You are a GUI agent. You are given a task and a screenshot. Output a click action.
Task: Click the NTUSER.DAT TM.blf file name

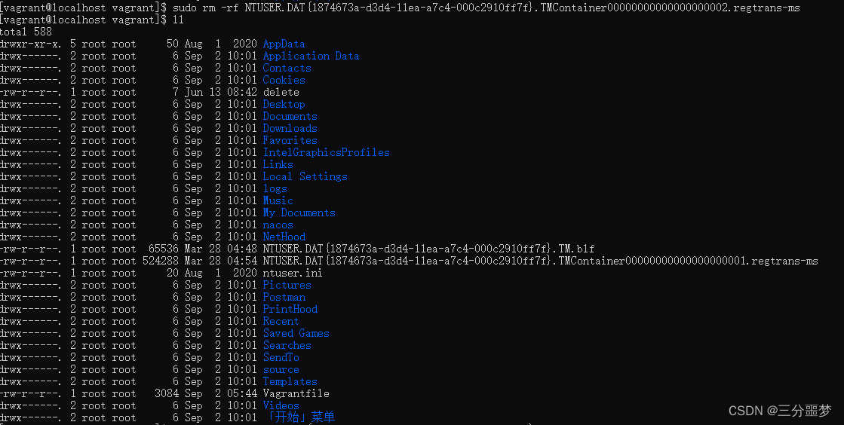tap(428, 249)
